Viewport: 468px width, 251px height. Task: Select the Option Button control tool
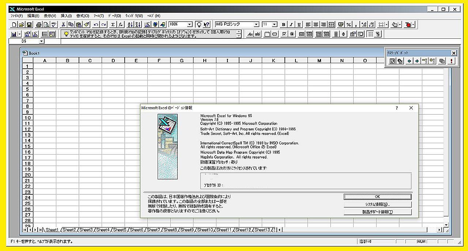tap(292, 34)
